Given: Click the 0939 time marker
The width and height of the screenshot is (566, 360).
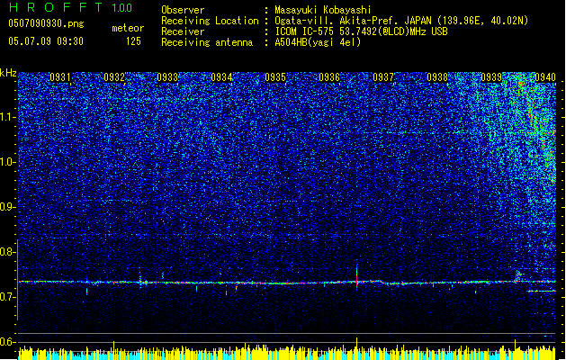Looking at the screenshot, I should (x=491, y=77).
